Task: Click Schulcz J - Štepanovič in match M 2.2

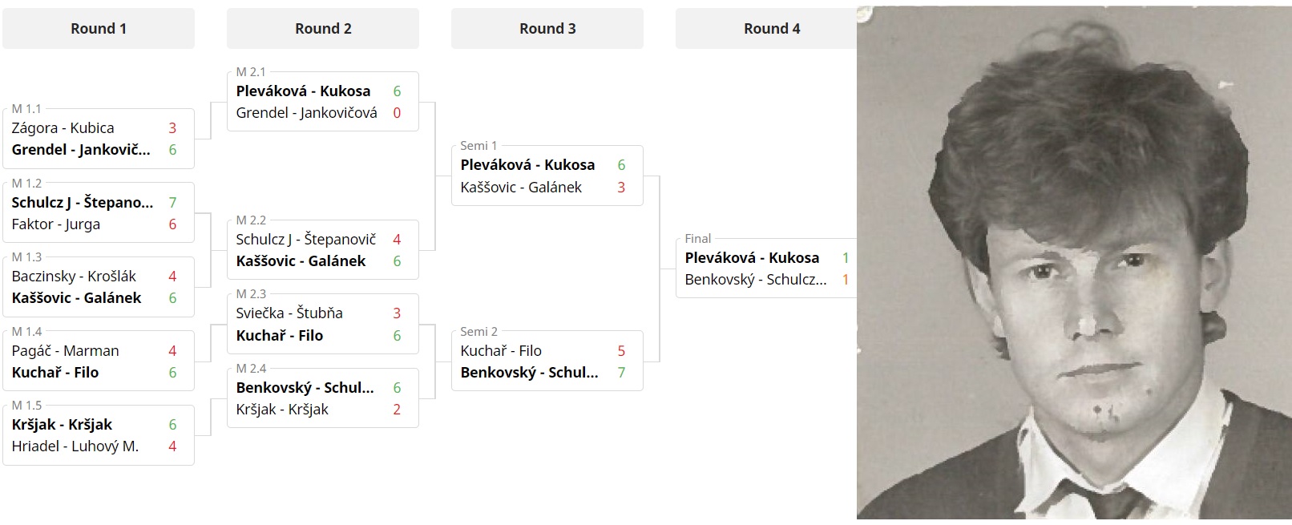Action: point(306,239)
